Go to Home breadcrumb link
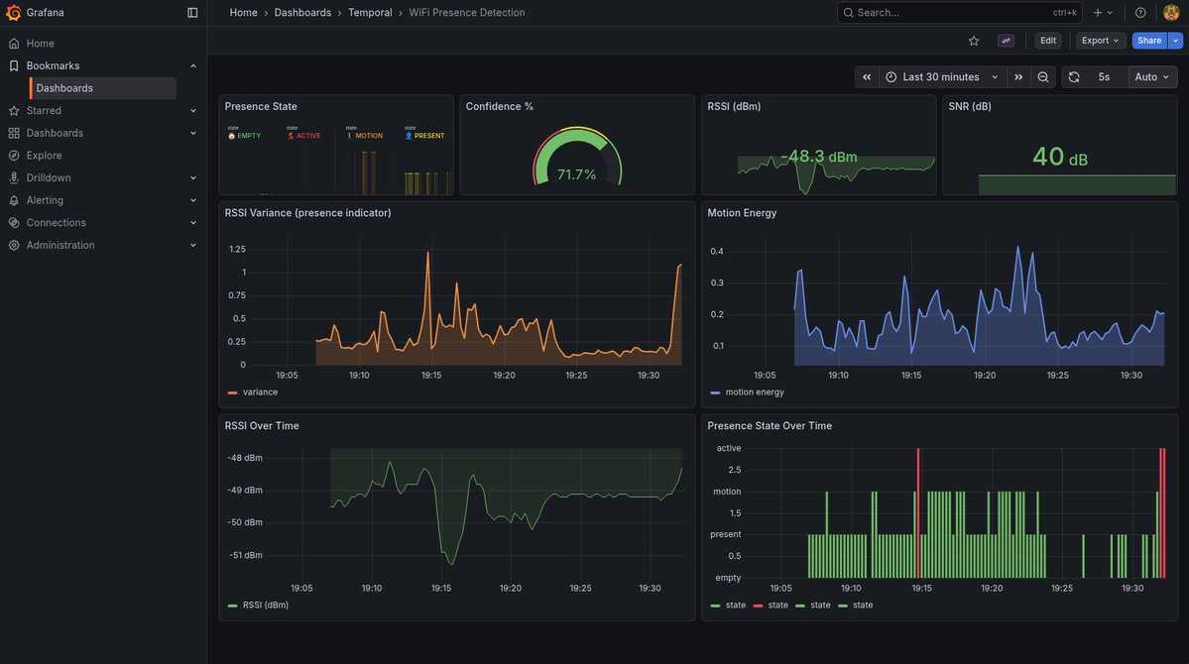The image size is (1189, 664). pos(243,12)
